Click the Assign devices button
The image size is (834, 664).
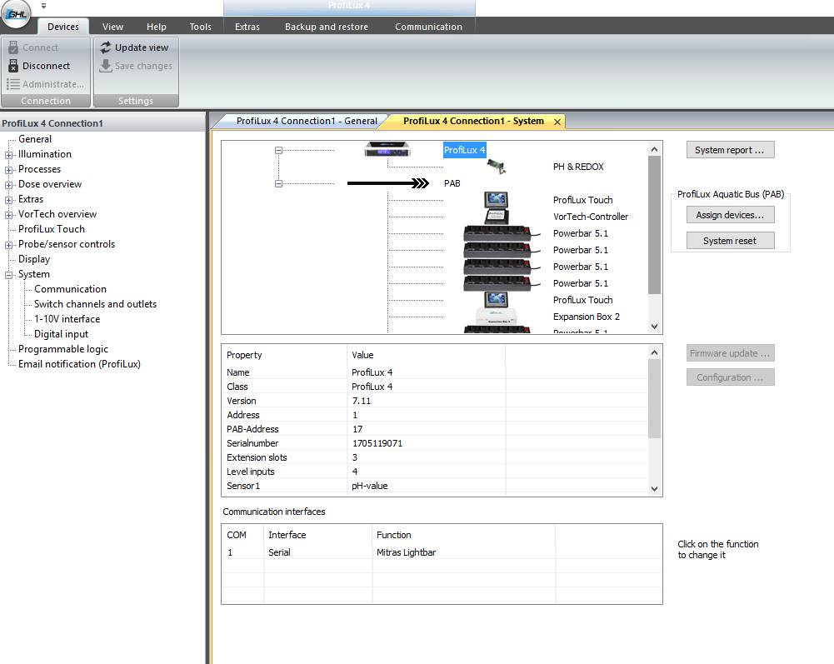[x=730, y=215]
